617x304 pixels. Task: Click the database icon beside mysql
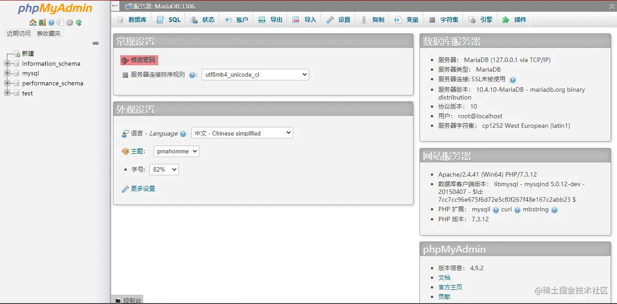pos(17,73)
